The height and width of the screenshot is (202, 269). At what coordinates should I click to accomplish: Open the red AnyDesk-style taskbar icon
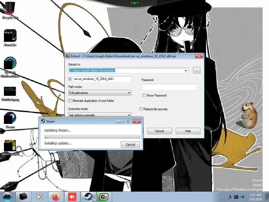(x=72, y=197)
